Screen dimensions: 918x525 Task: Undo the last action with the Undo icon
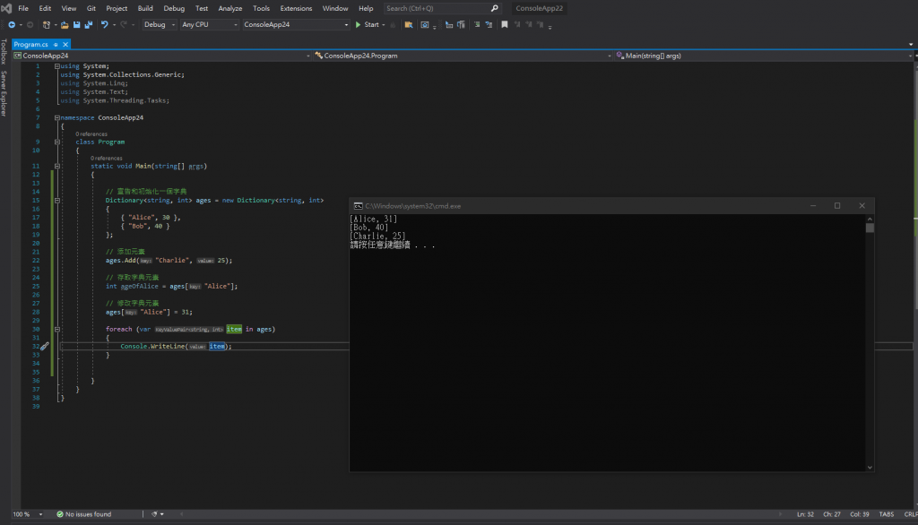click(104, 24)
